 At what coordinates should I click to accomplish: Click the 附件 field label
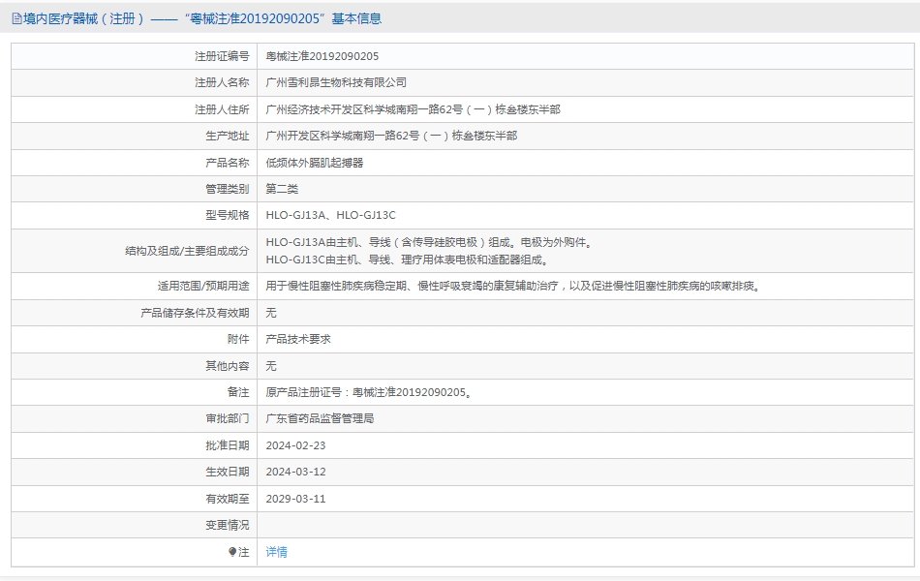click(x=238, y=339)
